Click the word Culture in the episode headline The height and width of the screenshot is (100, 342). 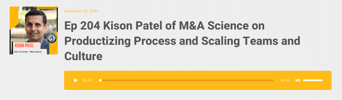(x=83, y=56)
